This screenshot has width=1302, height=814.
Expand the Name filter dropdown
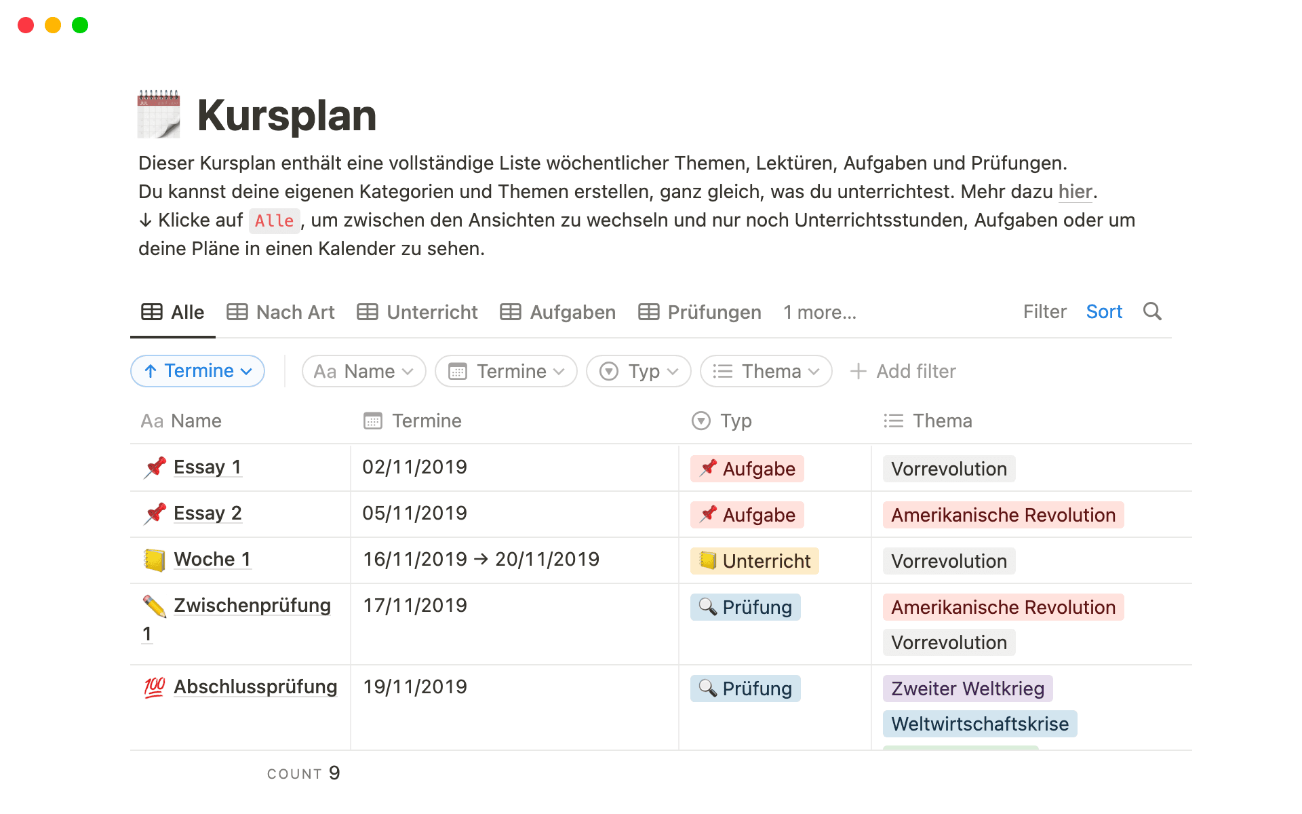click(x=363, y=371)
